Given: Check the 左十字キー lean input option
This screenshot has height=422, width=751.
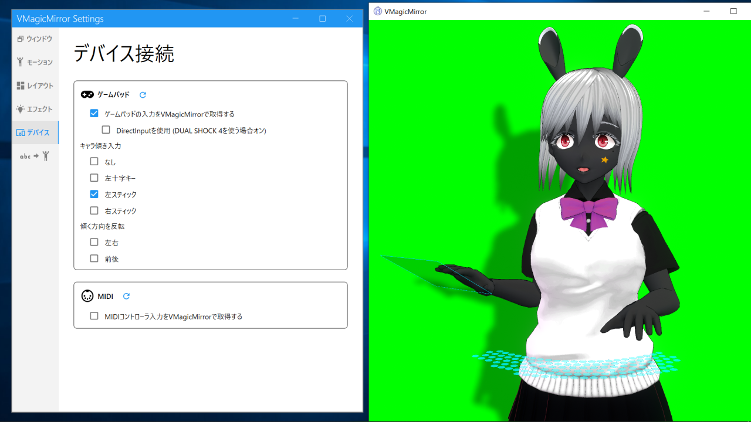Looking at the screenshot, I should pyautogui.click(x=94, y=178).
